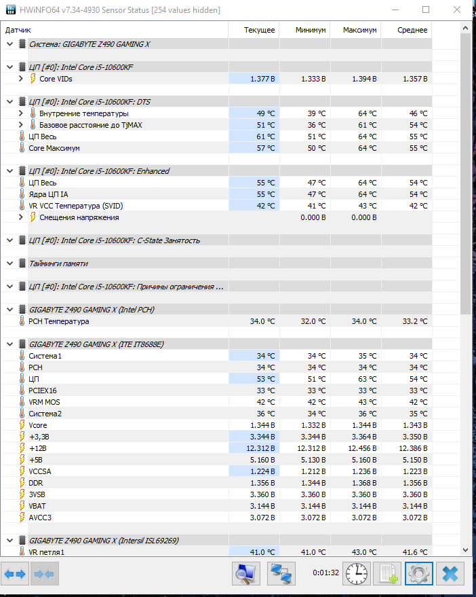Expand Смещения напряжения row
This screenshot has height=597, width=476.
[21, 217]
